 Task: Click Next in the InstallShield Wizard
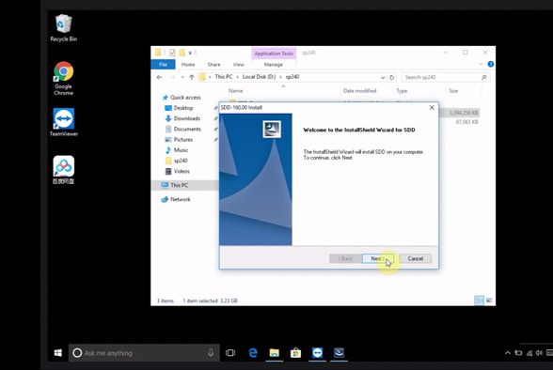[x=377, y=258]
